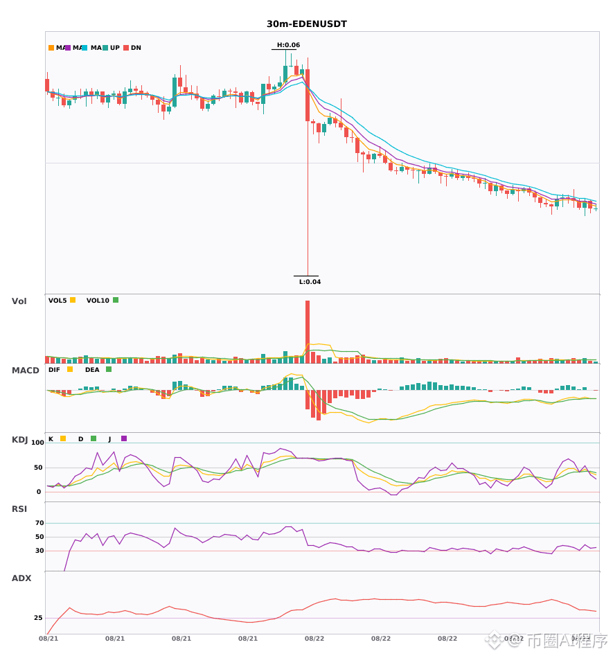The height and width of the screenshot is (658, 613).
Task: Click the cyan MA legend swatch
Action: (85, 48)
